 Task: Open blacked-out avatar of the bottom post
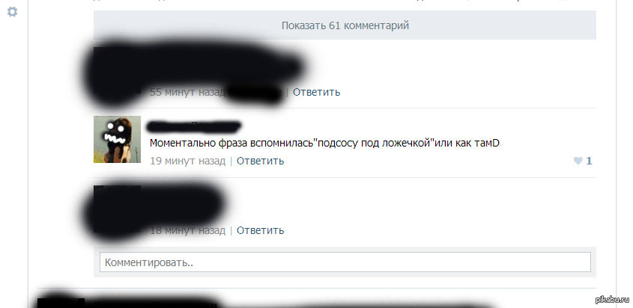tap(61, 303)
